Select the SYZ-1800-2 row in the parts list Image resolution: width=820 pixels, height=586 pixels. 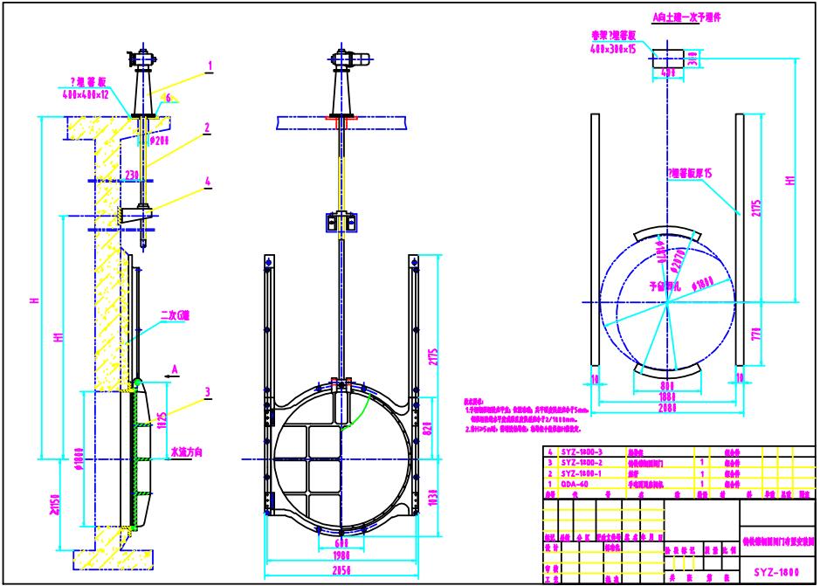coord(582,462)
